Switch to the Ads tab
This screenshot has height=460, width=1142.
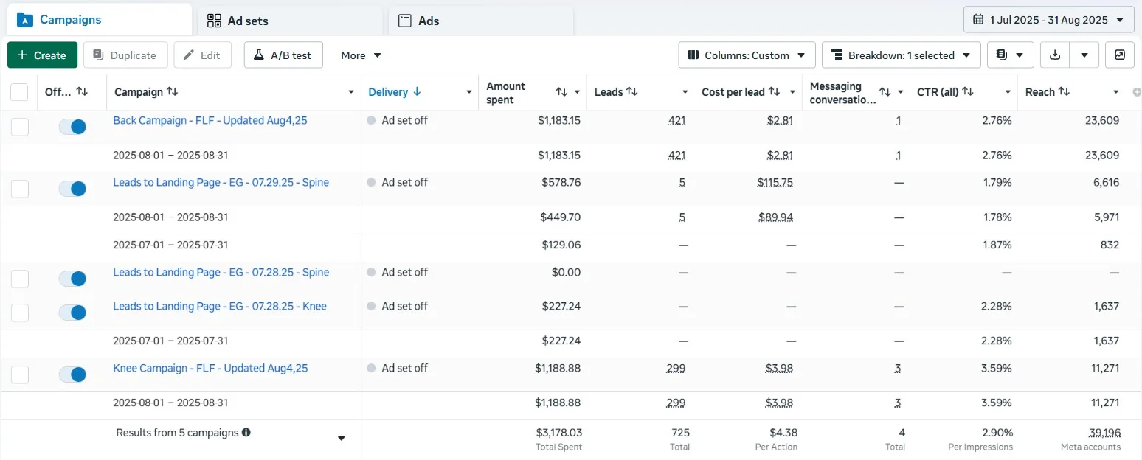pyautogui.click(x=481, y=21)
